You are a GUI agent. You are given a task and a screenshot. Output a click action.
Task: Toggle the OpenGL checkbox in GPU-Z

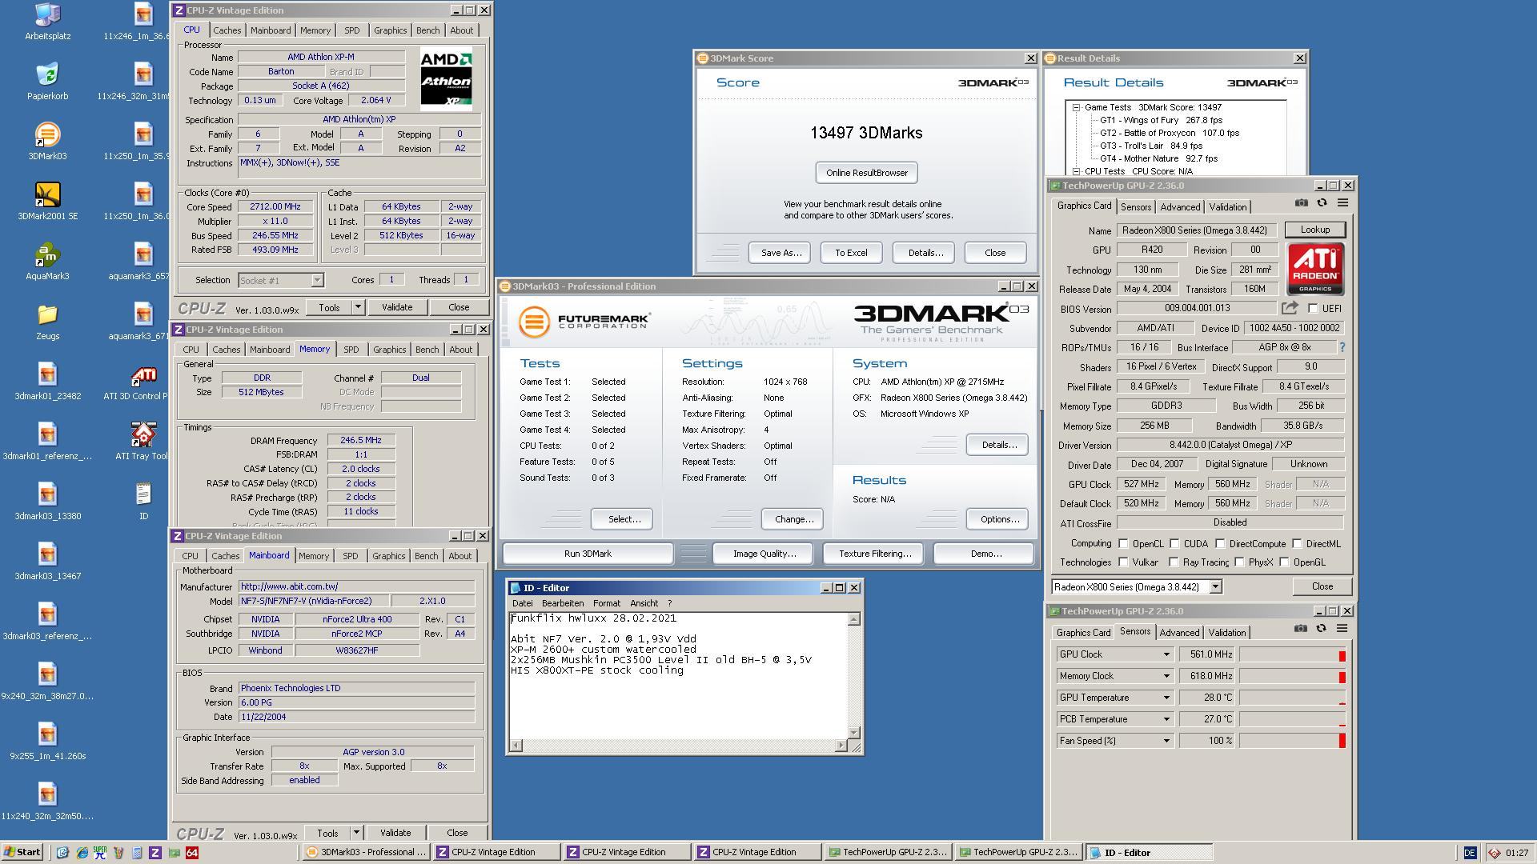coord(1285,562)
